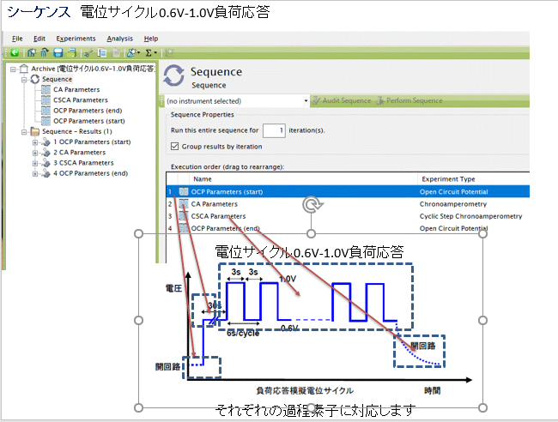Select CSCA Parameters under Sequence in tree
Screen dimensions: 558x422
81,99
